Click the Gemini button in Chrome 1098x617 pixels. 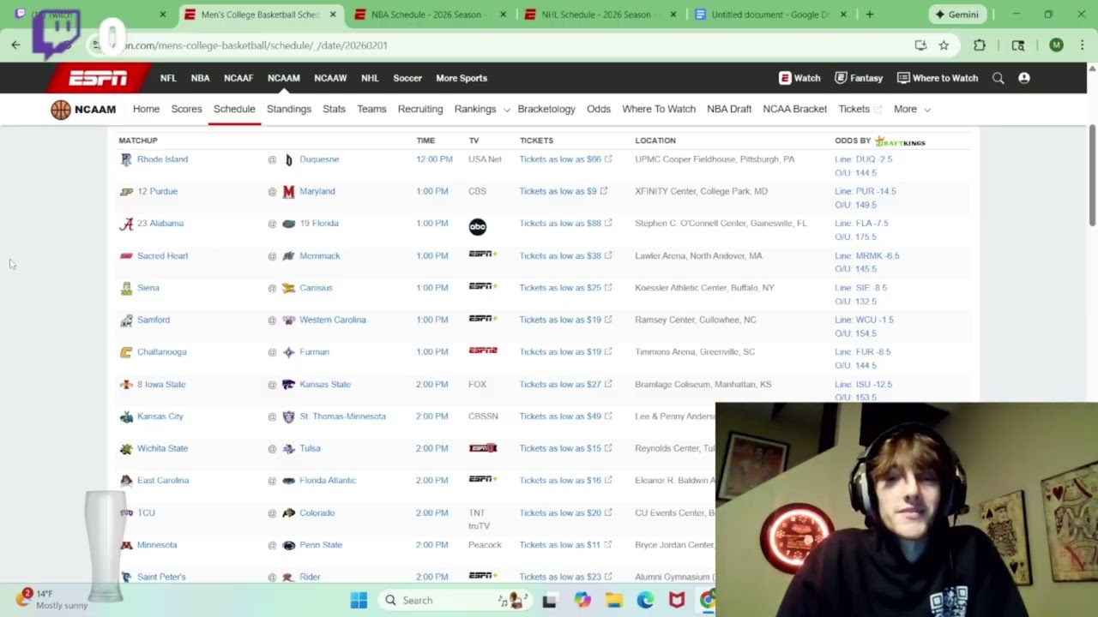(x=957, y=15)
